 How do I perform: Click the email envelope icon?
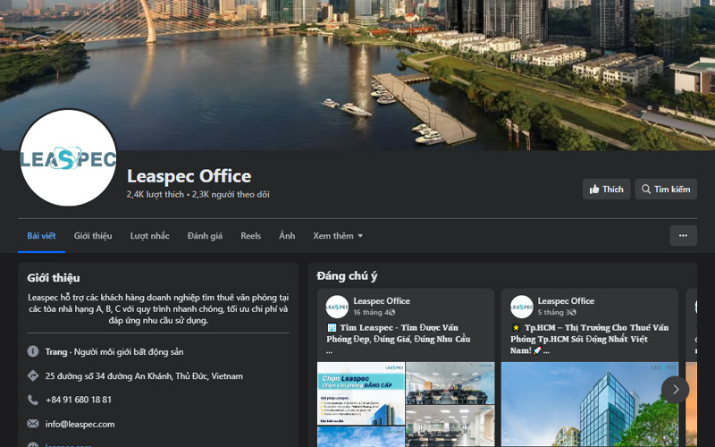[33, 424]
